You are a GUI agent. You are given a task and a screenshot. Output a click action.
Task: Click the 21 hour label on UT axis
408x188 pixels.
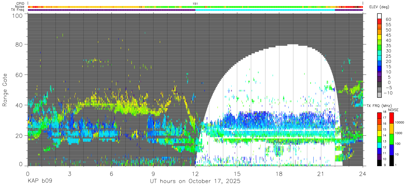(x=321, y=174)
